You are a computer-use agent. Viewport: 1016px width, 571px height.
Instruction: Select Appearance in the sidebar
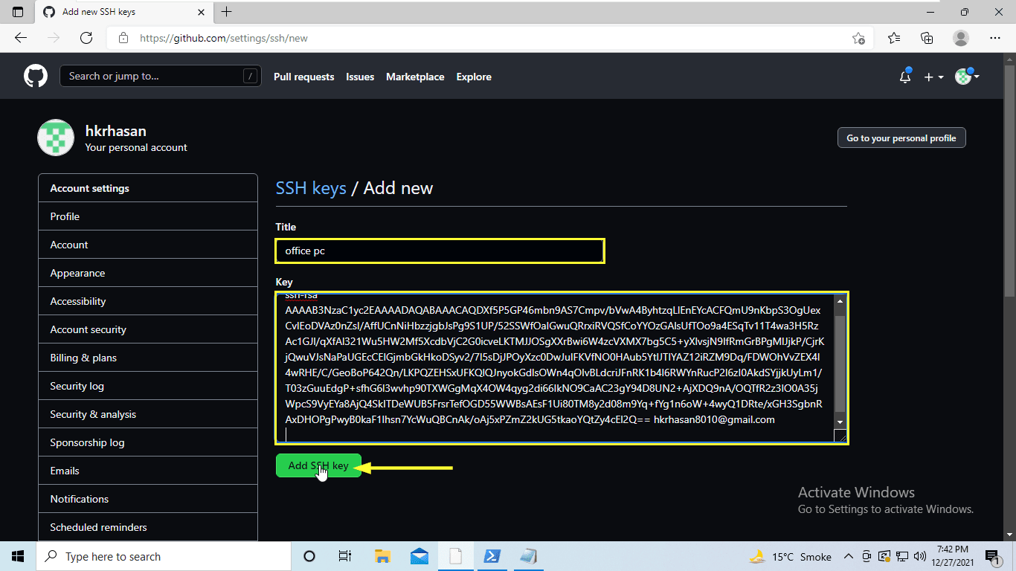coord(148,273)
